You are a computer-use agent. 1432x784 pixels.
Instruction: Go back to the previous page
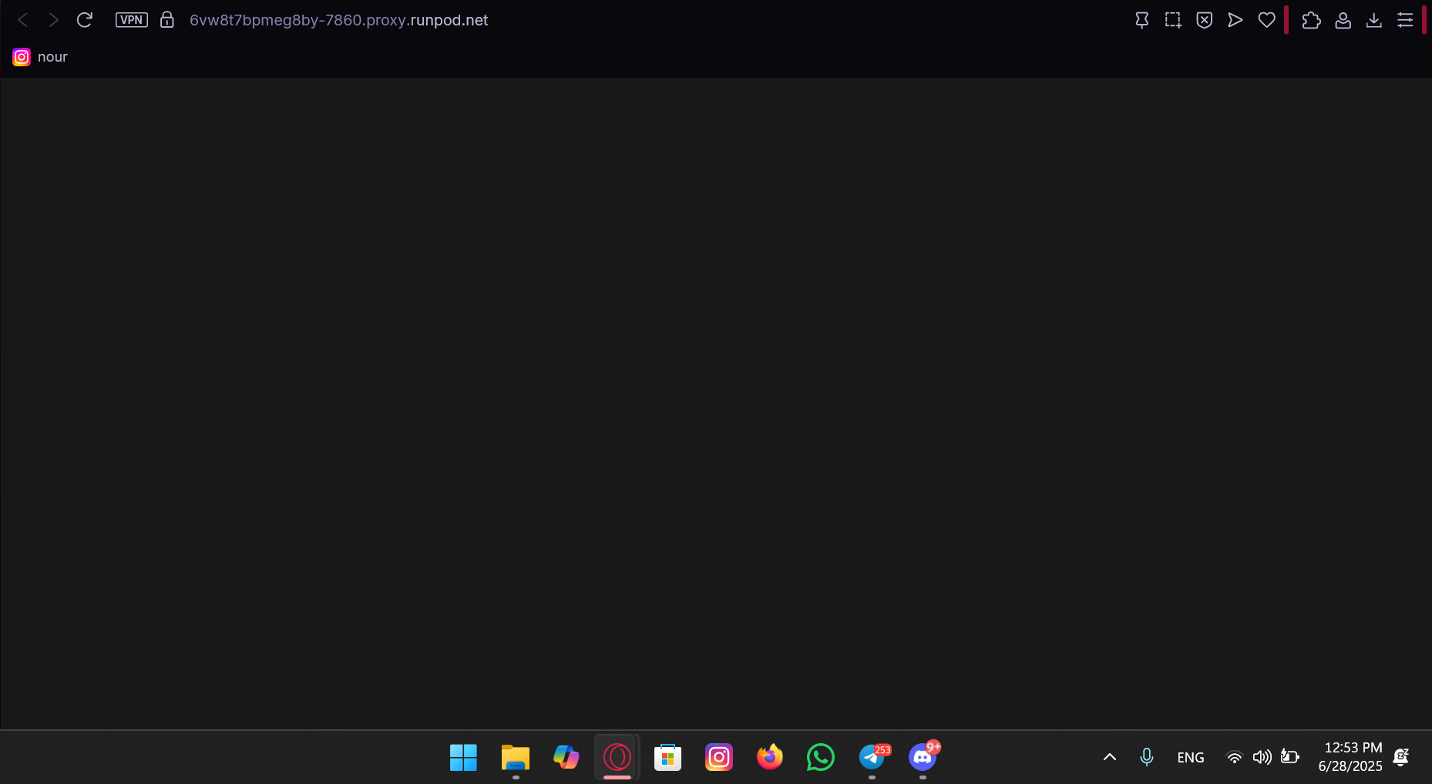23,20
